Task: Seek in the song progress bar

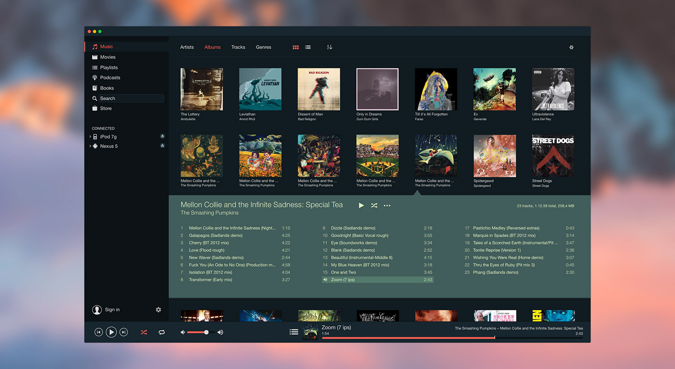Action: click(x=452, y=338)
